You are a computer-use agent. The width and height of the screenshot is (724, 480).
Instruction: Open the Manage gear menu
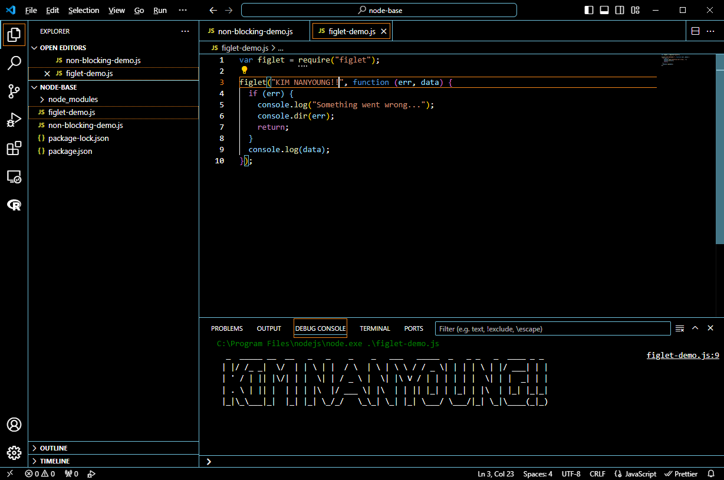14,453
